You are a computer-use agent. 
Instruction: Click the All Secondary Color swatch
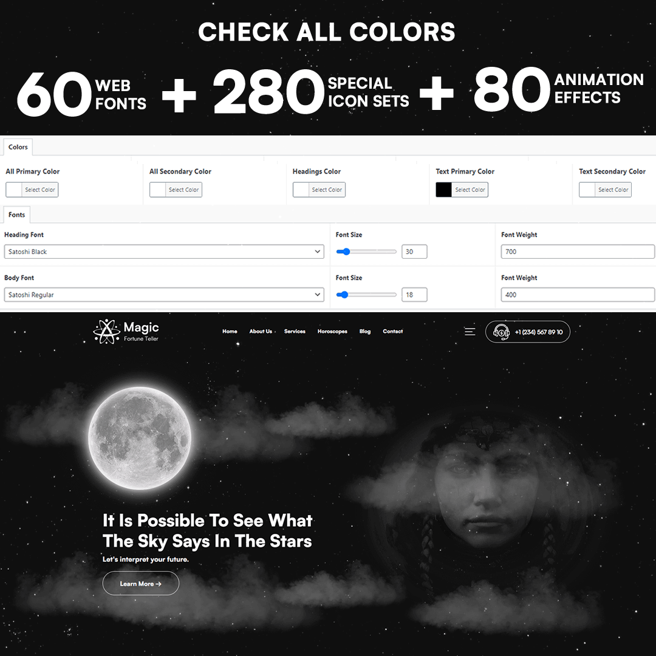158,190
